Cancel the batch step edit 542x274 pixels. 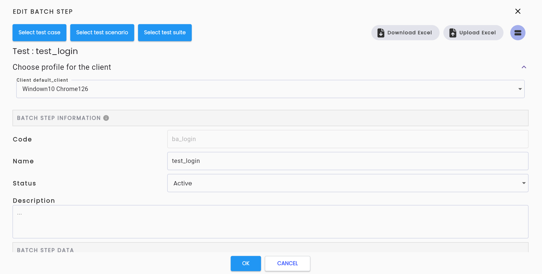pyautogui.click(x=288, y=263)
